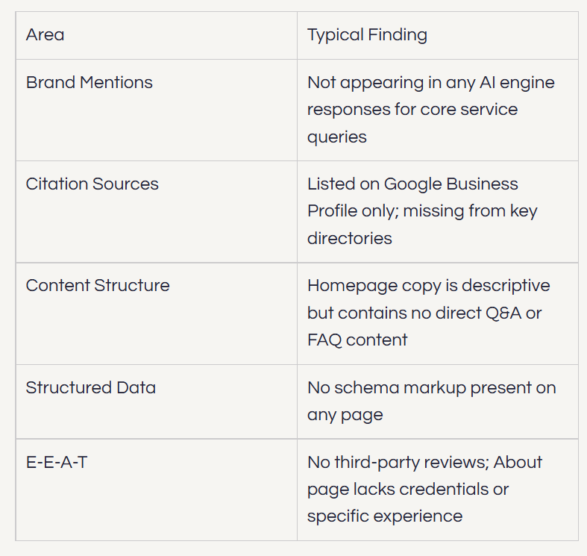This screenshot has width=587, height=556.
Task: Click the third-party reviews finding text
Action: [424, 490]
